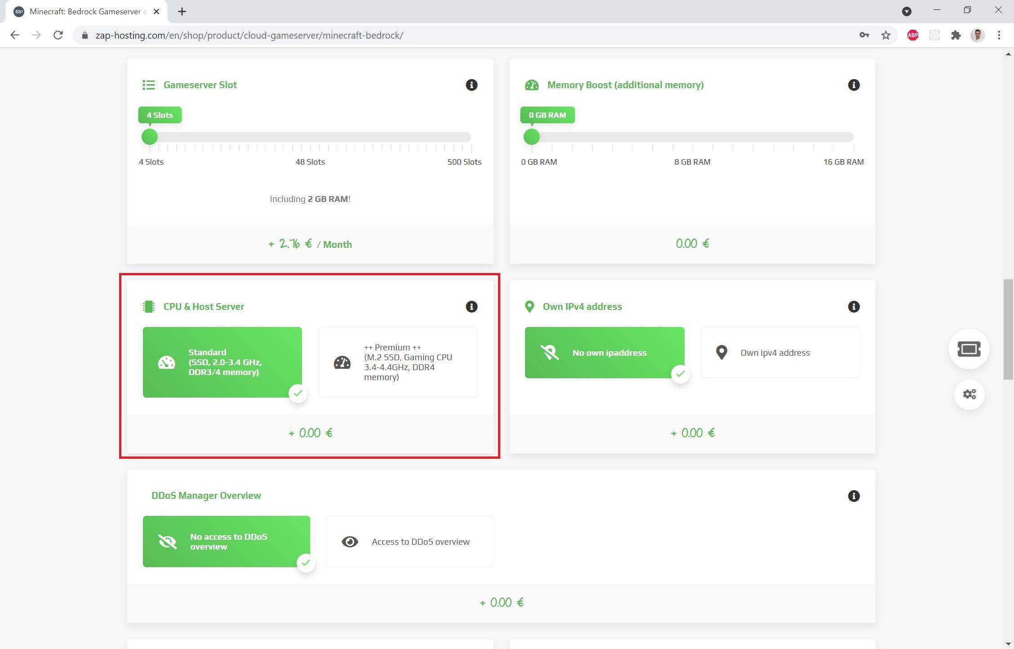Select Access to DDoS overview option

pos(409,542)
